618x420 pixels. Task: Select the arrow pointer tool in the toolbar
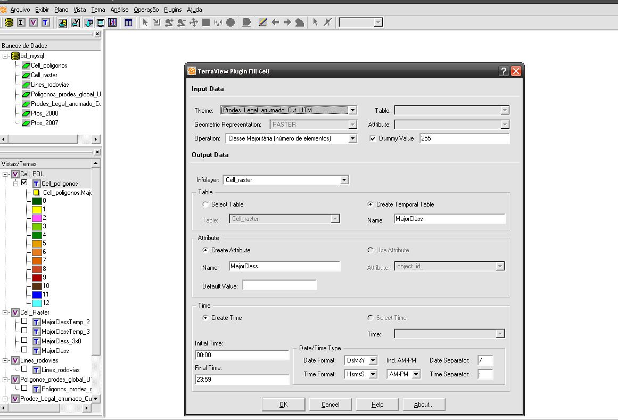tap(145, 22)
